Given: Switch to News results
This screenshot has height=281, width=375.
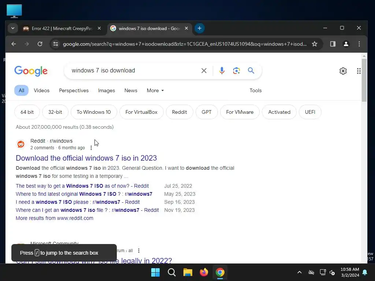Looking at the screenshot, I should (x=131, y=91).
